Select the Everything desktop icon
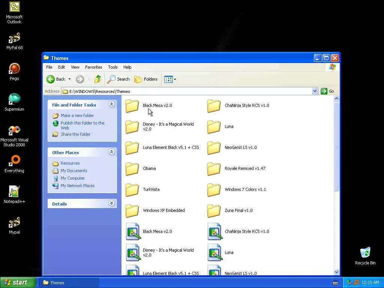This screenshot has width=384, height=288. 14,164
